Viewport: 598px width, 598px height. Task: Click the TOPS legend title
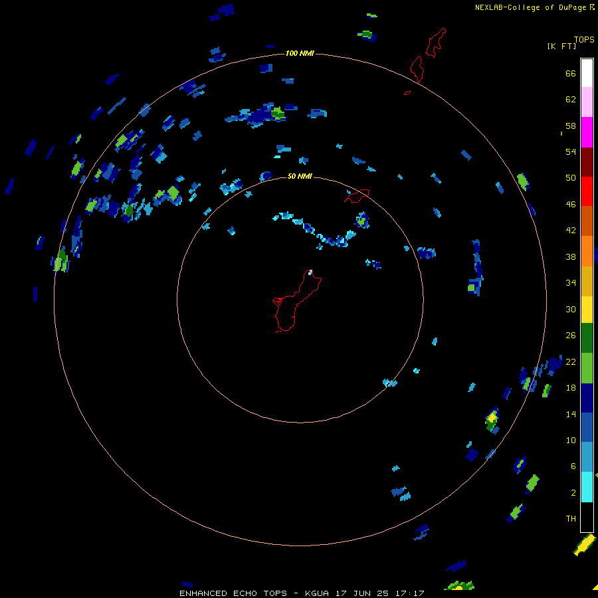(x=584, y=40)
